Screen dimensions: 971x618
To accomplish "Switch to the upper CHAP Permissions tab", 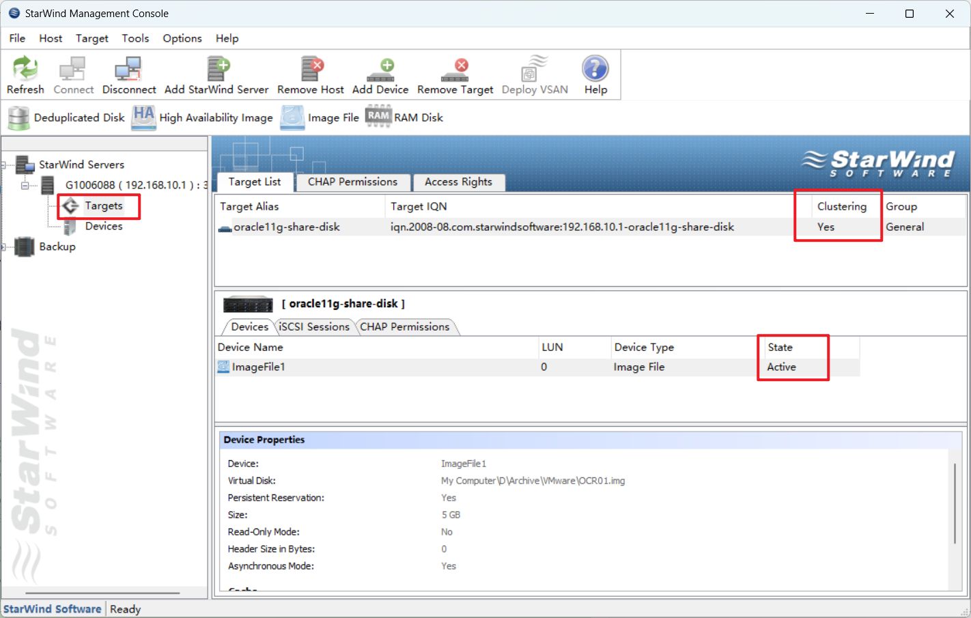I will 353,182.
